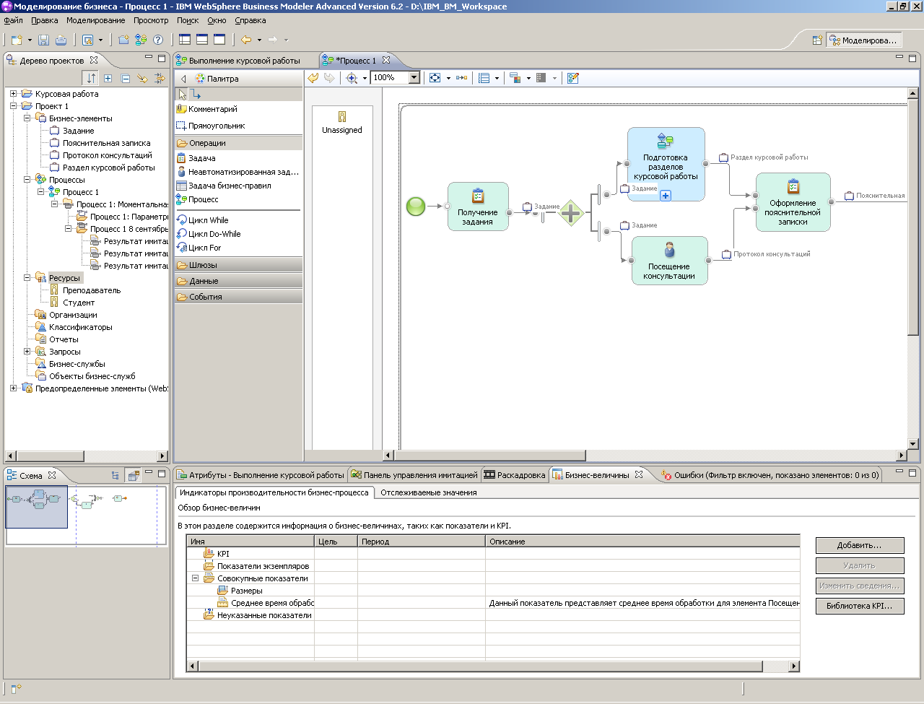Click the Link with editor icon in project tree
924x704 pixels.
pyautogui.click(x=142, y=78)
